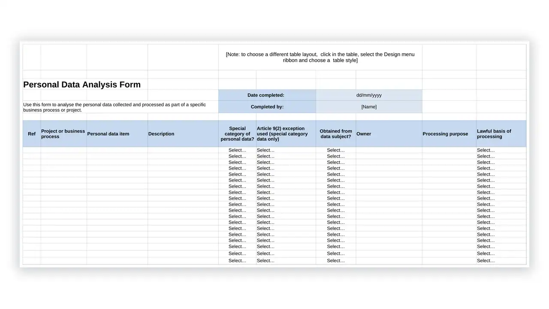
Task: Click the Completed by label cell
Action: (267, 107)
